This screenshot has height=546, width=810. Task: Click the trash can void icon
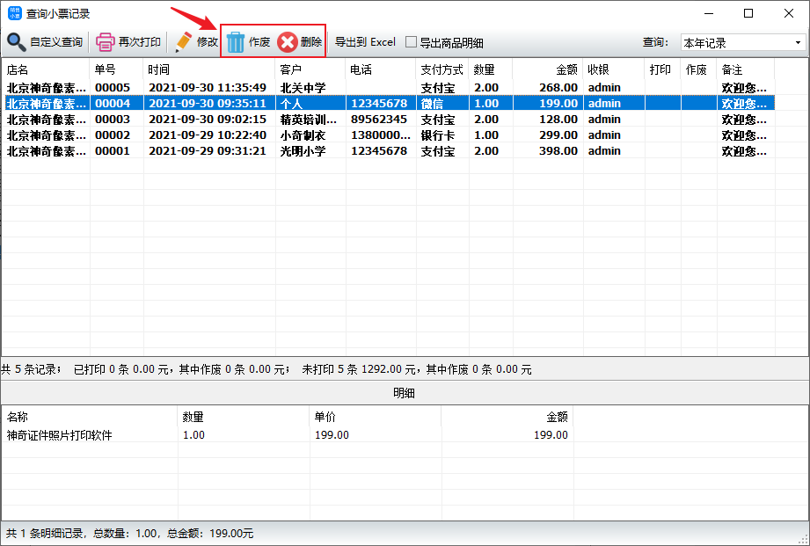tap(236, 42)
